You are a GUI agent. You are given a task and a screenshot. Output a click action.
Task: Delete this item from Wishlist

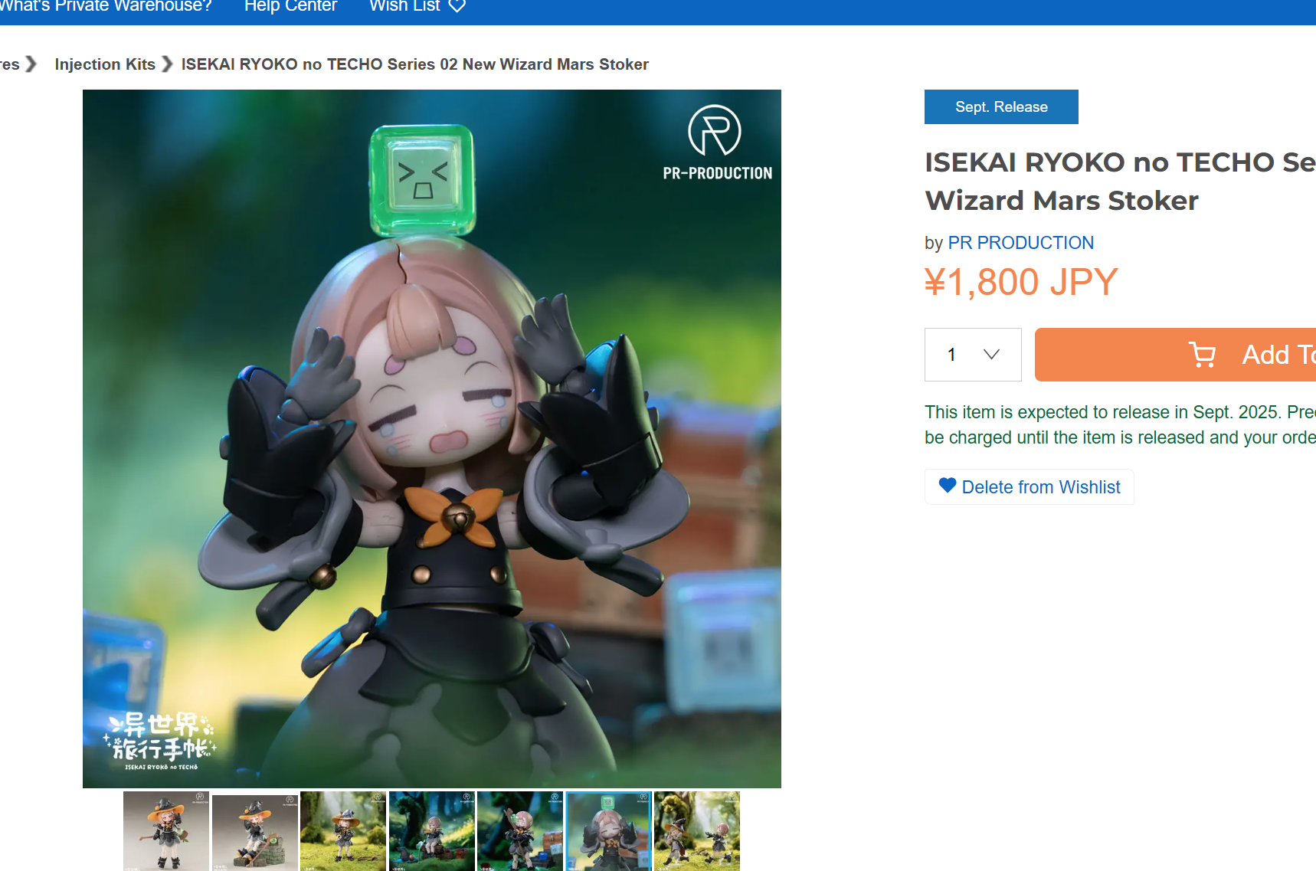pos(1029,487)
